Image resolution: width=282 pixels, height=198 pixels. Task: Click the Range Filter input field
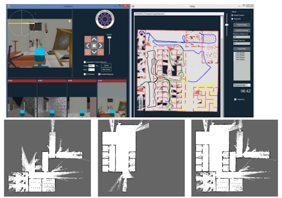[241, 43]
